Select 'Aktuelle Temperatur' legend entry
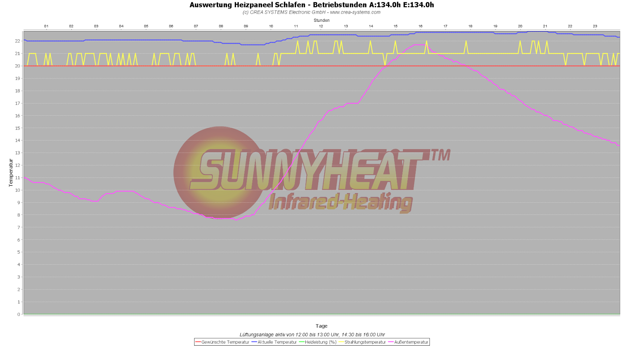The height and width of the screenshot is (346, 624). 277,342
